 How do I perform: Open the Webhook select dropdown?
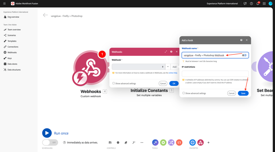click(x=138, y=67)
